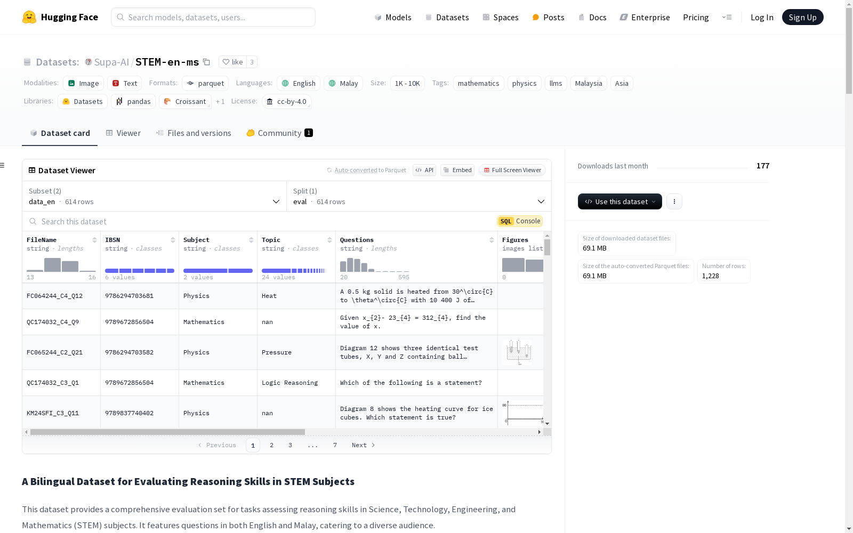Click the physics tag
The height and width of the screenshot is (533, 853).
pos(525,83)
